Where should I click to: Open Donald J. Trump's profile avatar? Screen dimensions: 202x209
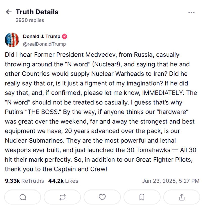pyautogui.click(x=12, y=40)
